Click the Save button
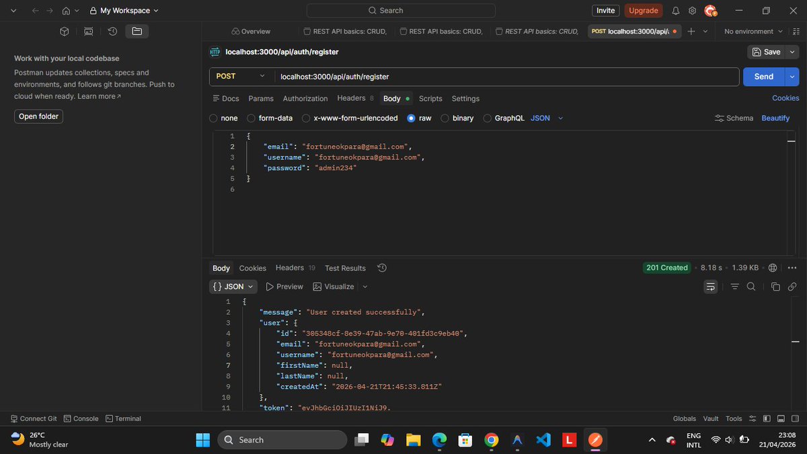 [x=767, y=52]
